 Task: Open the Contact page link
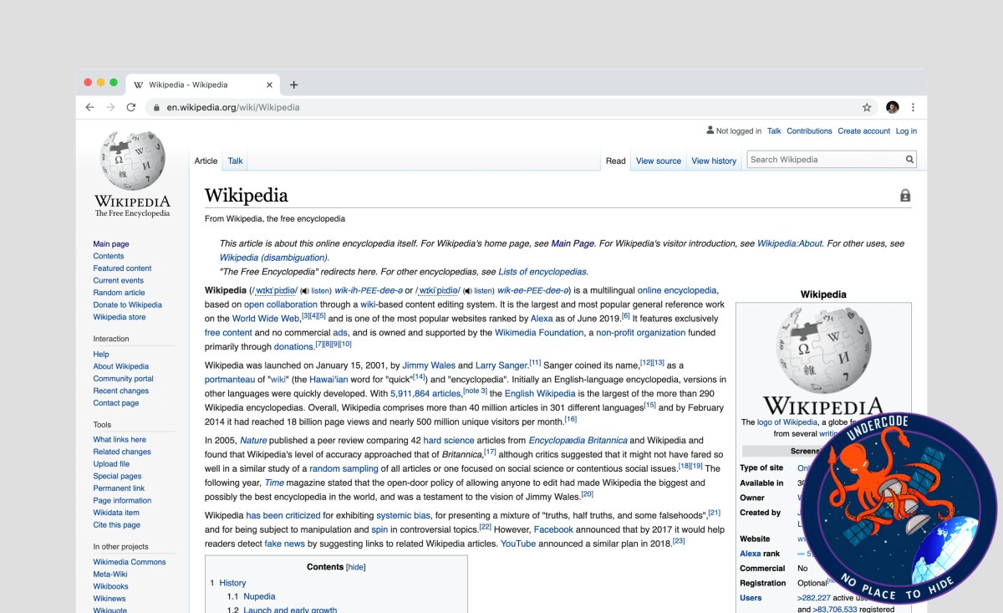[115, 403]
